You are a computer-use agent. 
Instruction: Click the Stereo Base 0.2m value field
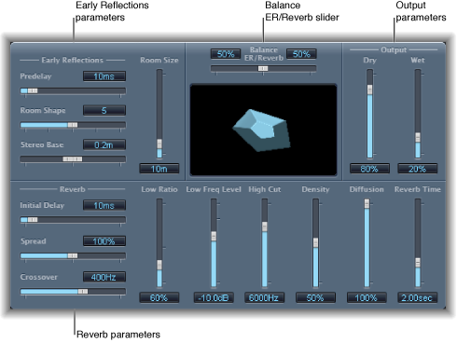click(104, 144)
